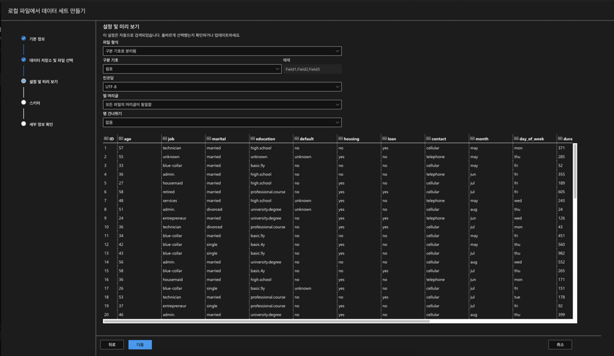Click the education column header
614x356 pixels.
pos(265,139)
